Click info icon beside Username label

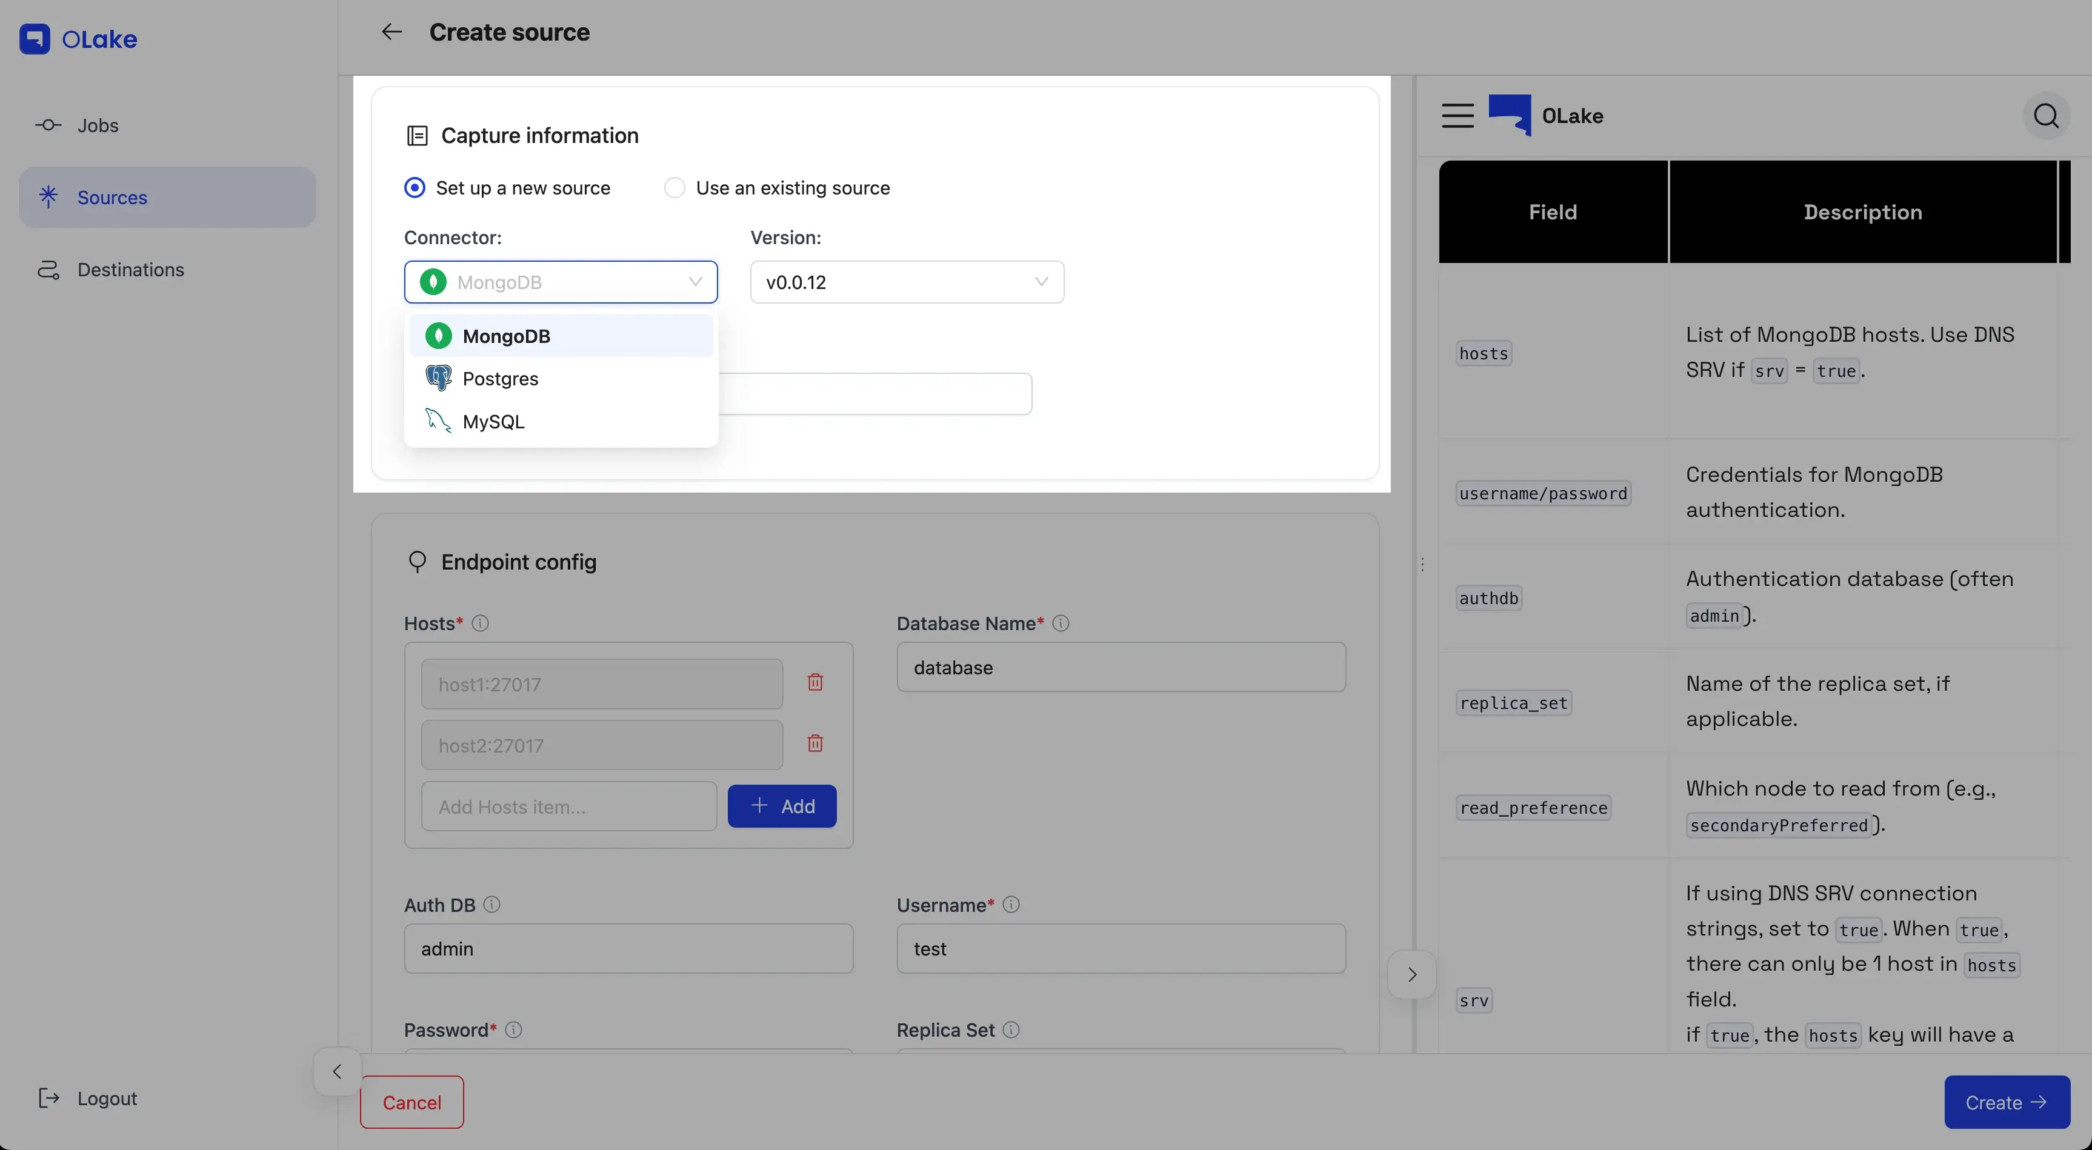coord(1011,904)
